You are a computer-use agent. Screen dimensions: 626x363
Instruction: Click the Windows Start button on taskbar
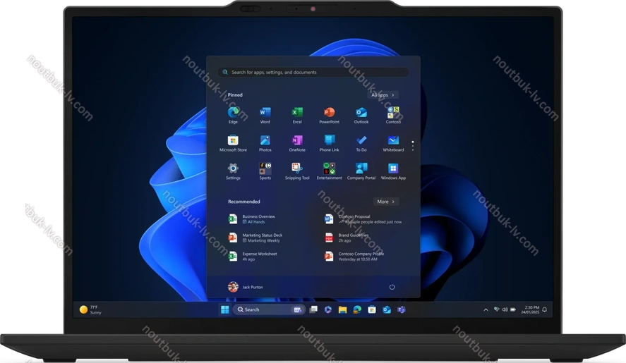point(224,309)
